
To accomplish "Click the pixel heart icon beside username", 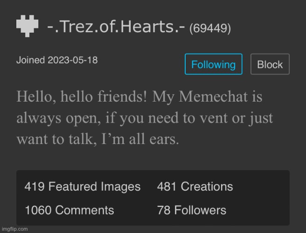I will coord(27,26).
